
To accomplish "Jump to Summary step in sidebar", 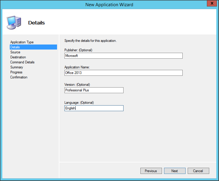I will pos(17,67).
